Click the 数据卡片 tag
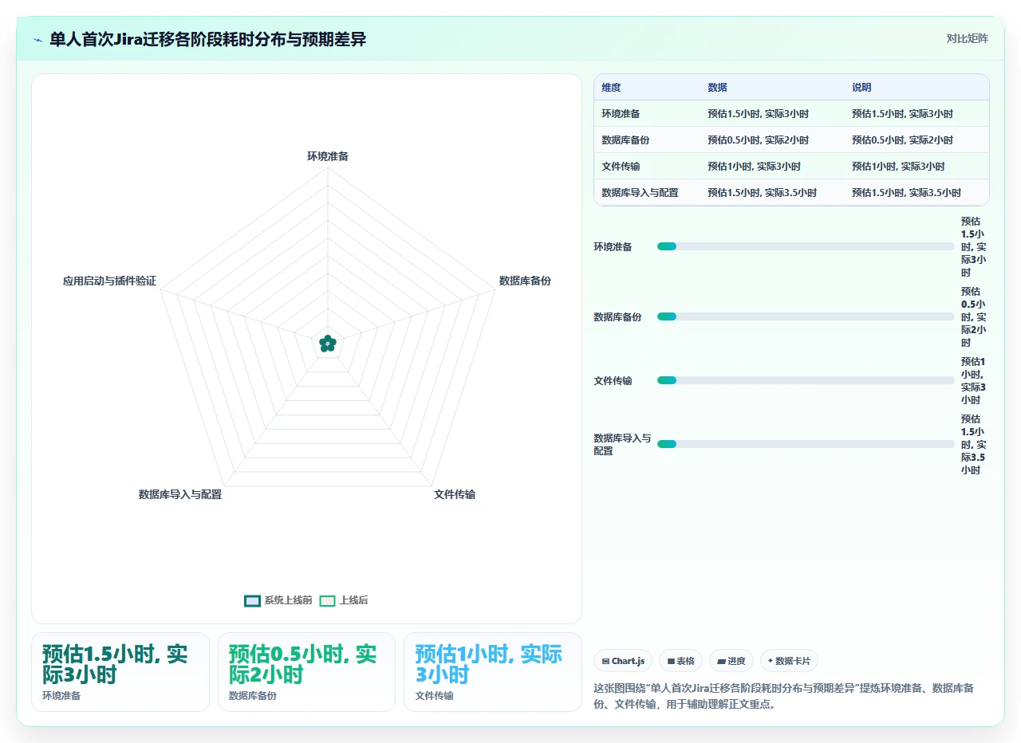 [x=789, y=661]
